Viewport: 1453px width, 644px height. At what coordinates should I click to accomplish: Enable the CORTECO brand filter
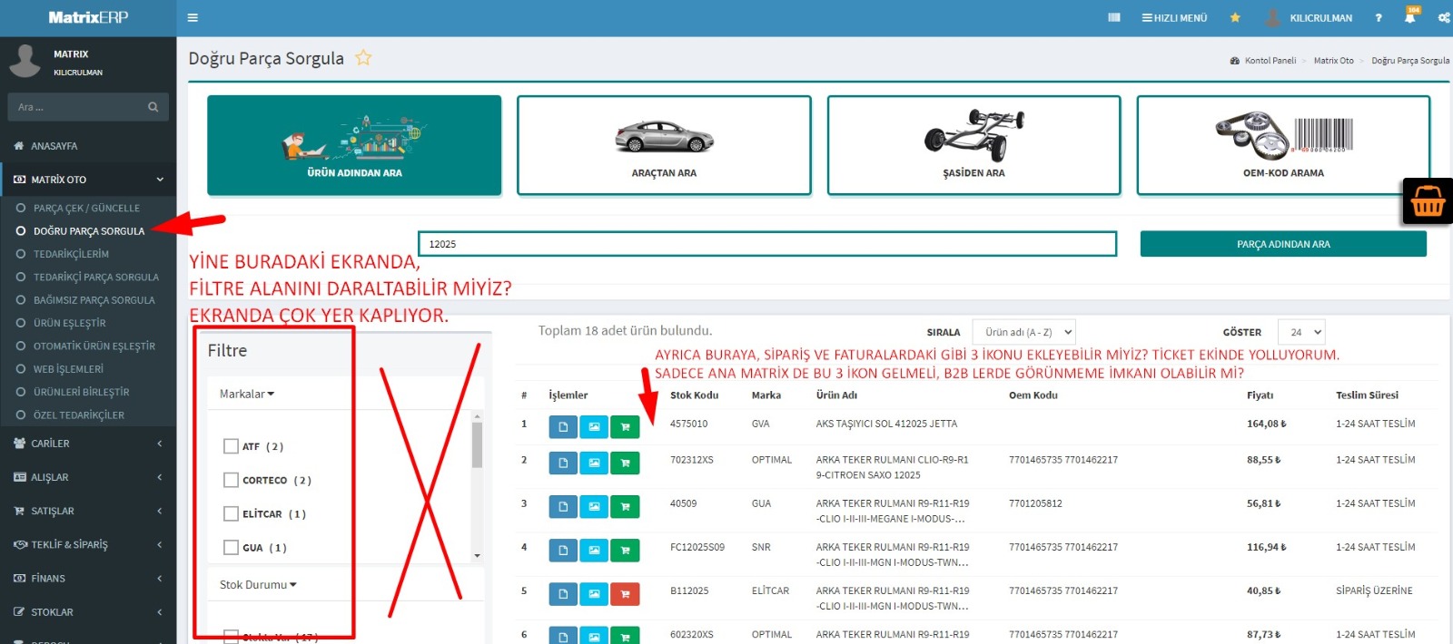[x=231, y=480]
